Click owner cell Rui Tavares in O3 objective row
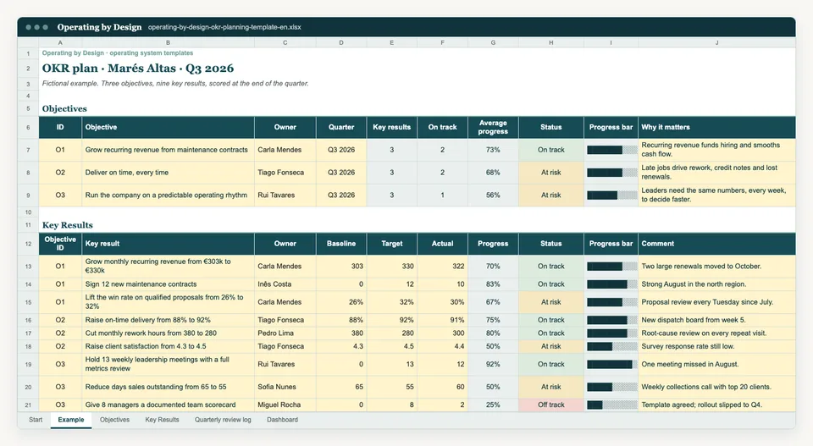The width and height of the screenshot is (813, 446). [x=285, y=195]
